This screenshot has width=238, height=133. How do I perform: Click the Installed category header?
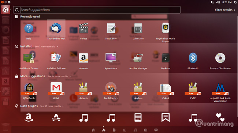click(x=26, y=46)
